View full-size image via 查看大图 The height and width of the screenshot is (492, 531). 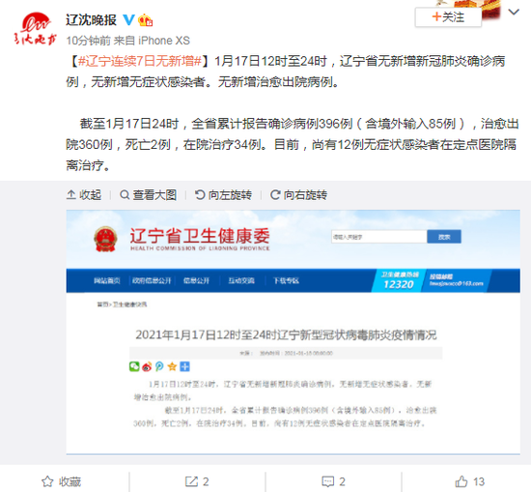pyautogui.click(x=148, y=195)
